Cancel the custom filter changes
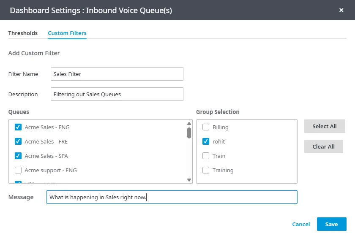 point(301,224)
